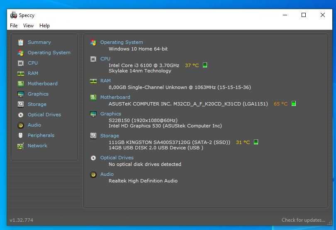Click the CPU chip icon in sidebar
This screenshot has width=336, height=230.
click(x=21, y=63)
